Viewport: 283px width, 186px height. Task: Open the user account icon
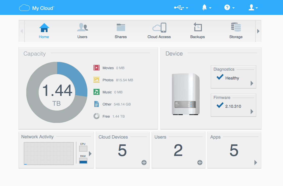click(251, 7)
